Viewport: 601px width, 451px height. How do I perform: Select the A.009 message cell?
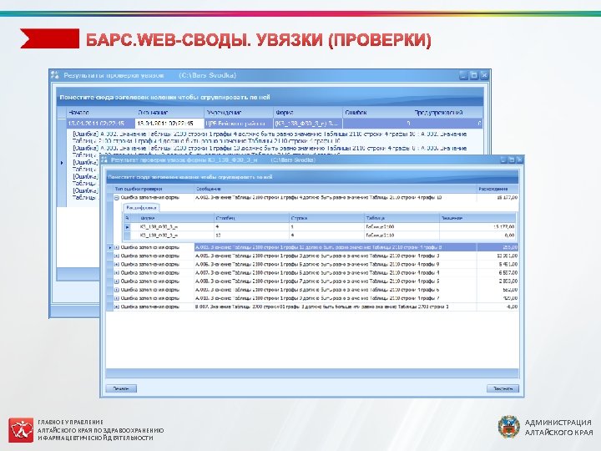pyautogui.click(x=336, y=290)
